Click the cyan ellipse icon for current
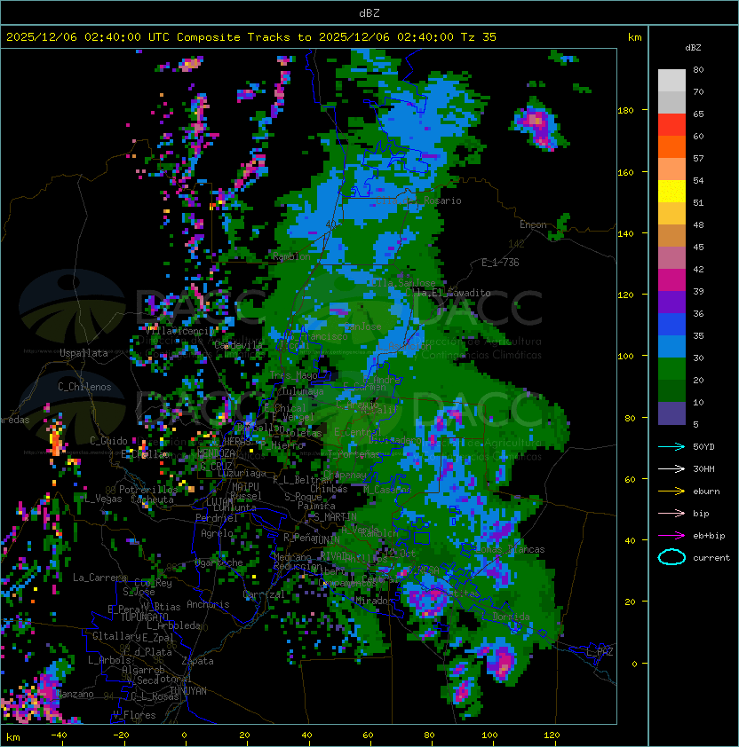The image size is (739, 747). (671, 557)
